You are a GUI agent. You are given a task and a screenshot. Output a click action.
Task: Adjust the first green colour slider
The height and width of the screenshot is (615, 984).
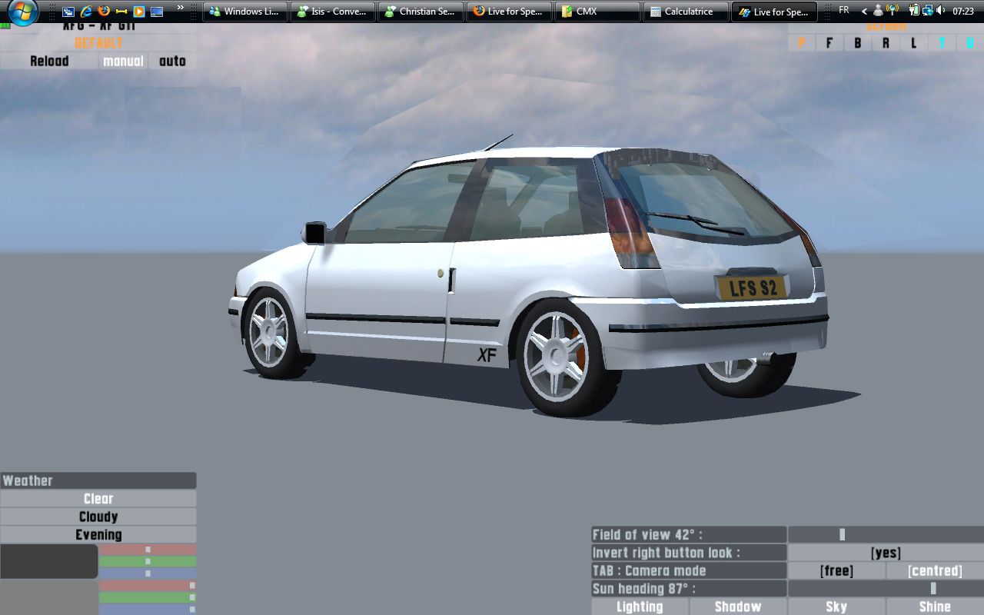tap(148, 562)
